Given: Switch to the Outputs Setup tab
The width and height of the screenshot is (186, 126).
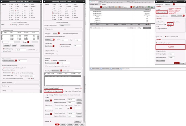Looking at the screenshot, I should [94, 4].
